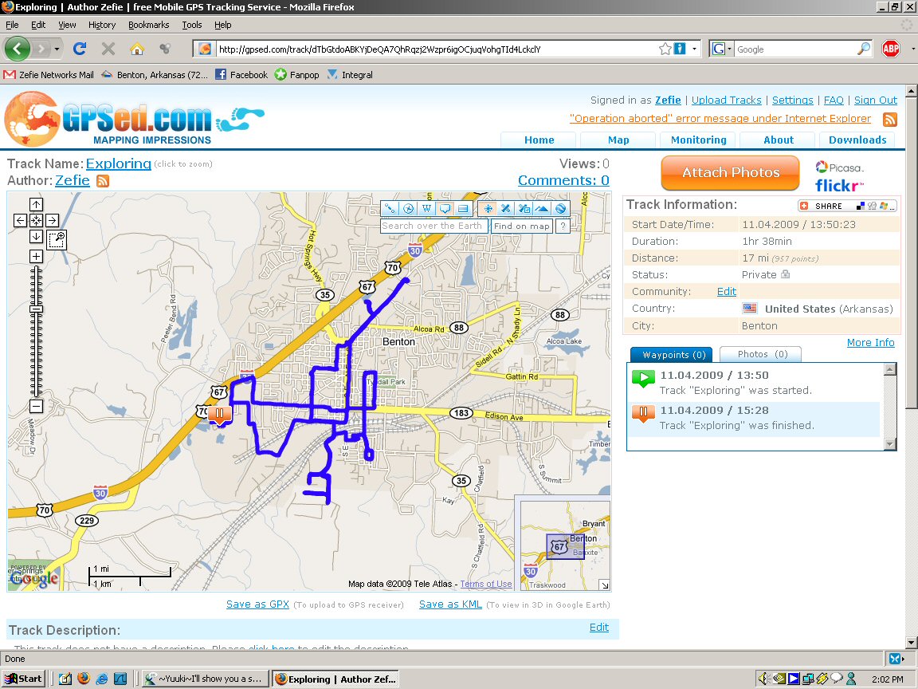Toggle the satellite map view icon
This screenshot has height=689, width=918.
(505, 209)
